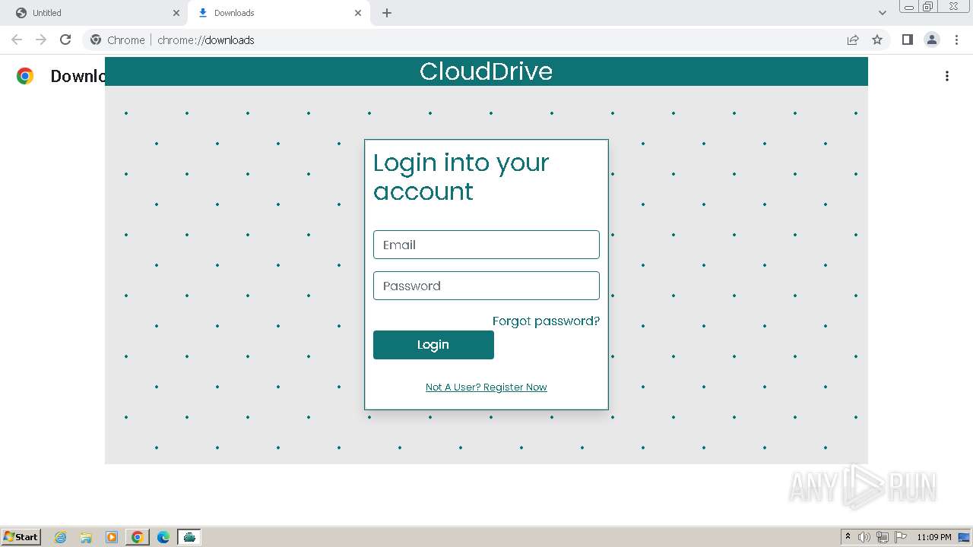973x547 pixels.
Task: Share this page icon
Action: click(853, 40)
